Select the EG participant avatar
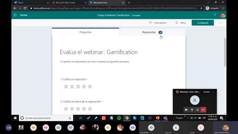Viewport: 238px width, 134px height. pyautogui.click(x=33, y=128)
